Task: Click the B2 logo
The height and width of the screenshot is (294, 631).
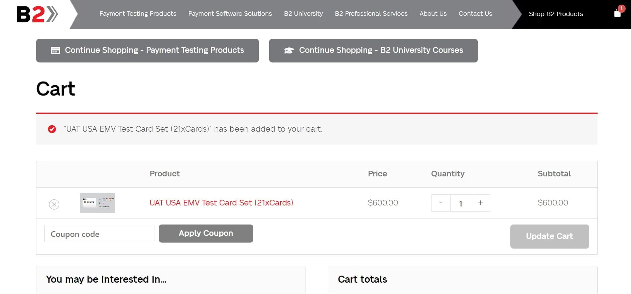Action: point(37,14)
